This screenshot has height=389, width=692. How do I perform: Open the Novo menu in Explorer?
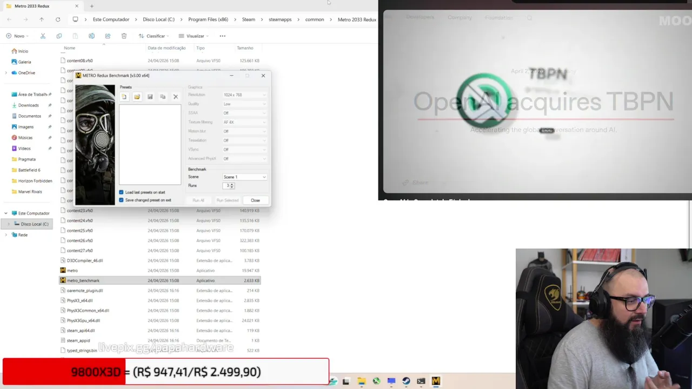pos(17,36)
